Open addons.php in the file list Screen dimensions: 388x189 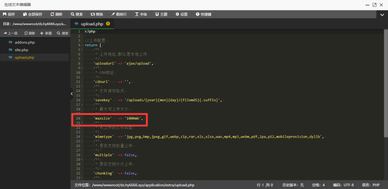click(x=25, y=42)
